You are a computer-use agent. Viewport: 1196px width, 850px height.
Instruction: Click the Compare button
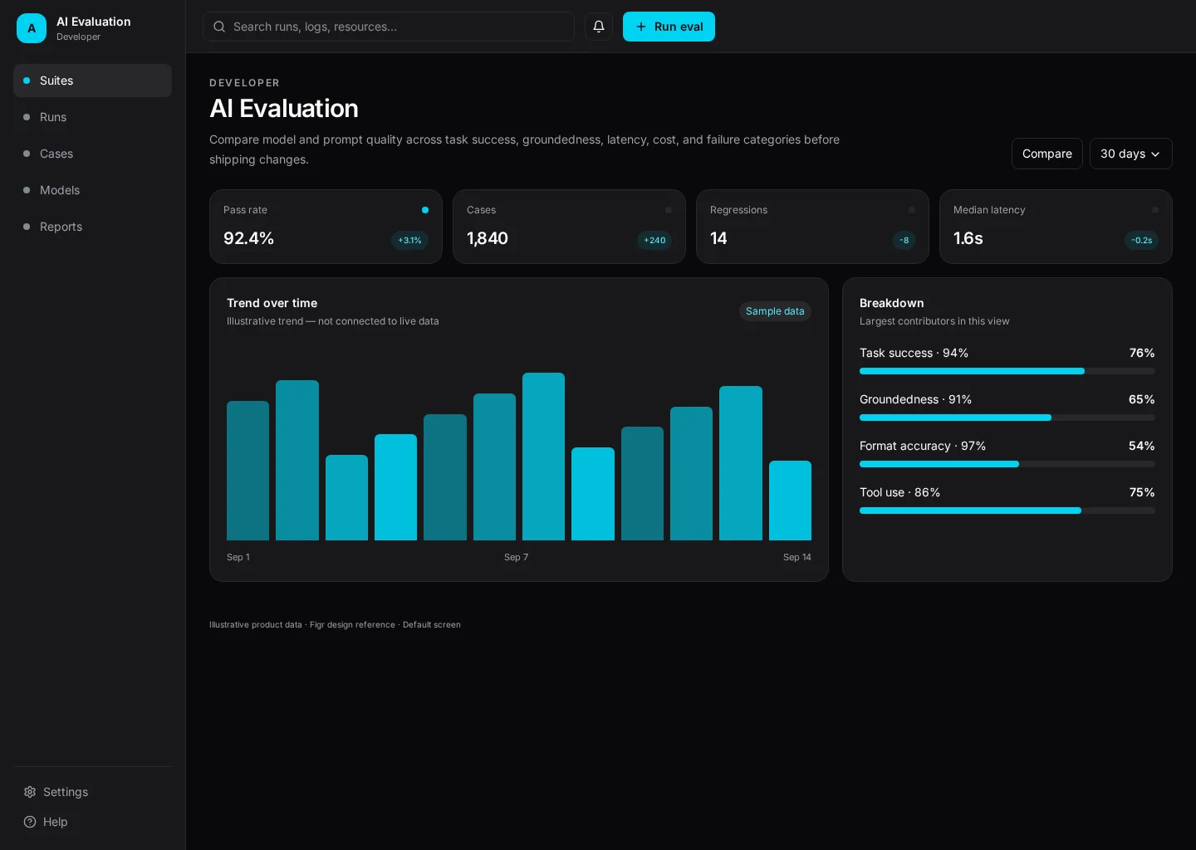click(1046, 154)
